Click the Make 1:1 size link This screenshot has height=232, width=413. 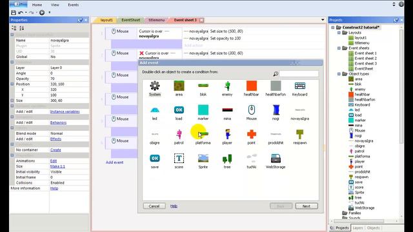click(57, 166)
